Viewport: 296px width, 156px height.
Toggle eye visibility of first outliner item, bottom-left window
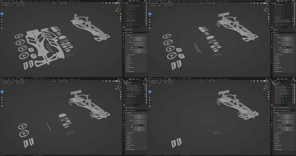146,83
